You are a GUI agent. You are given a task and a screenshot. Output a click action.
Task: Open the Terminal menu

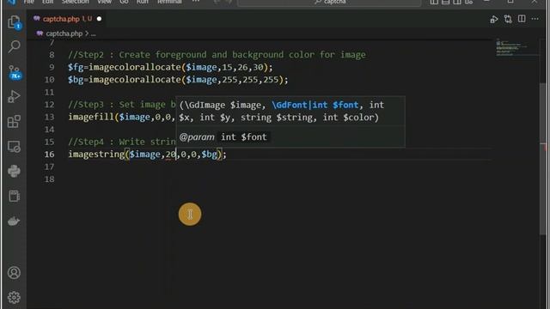(169, 2)
